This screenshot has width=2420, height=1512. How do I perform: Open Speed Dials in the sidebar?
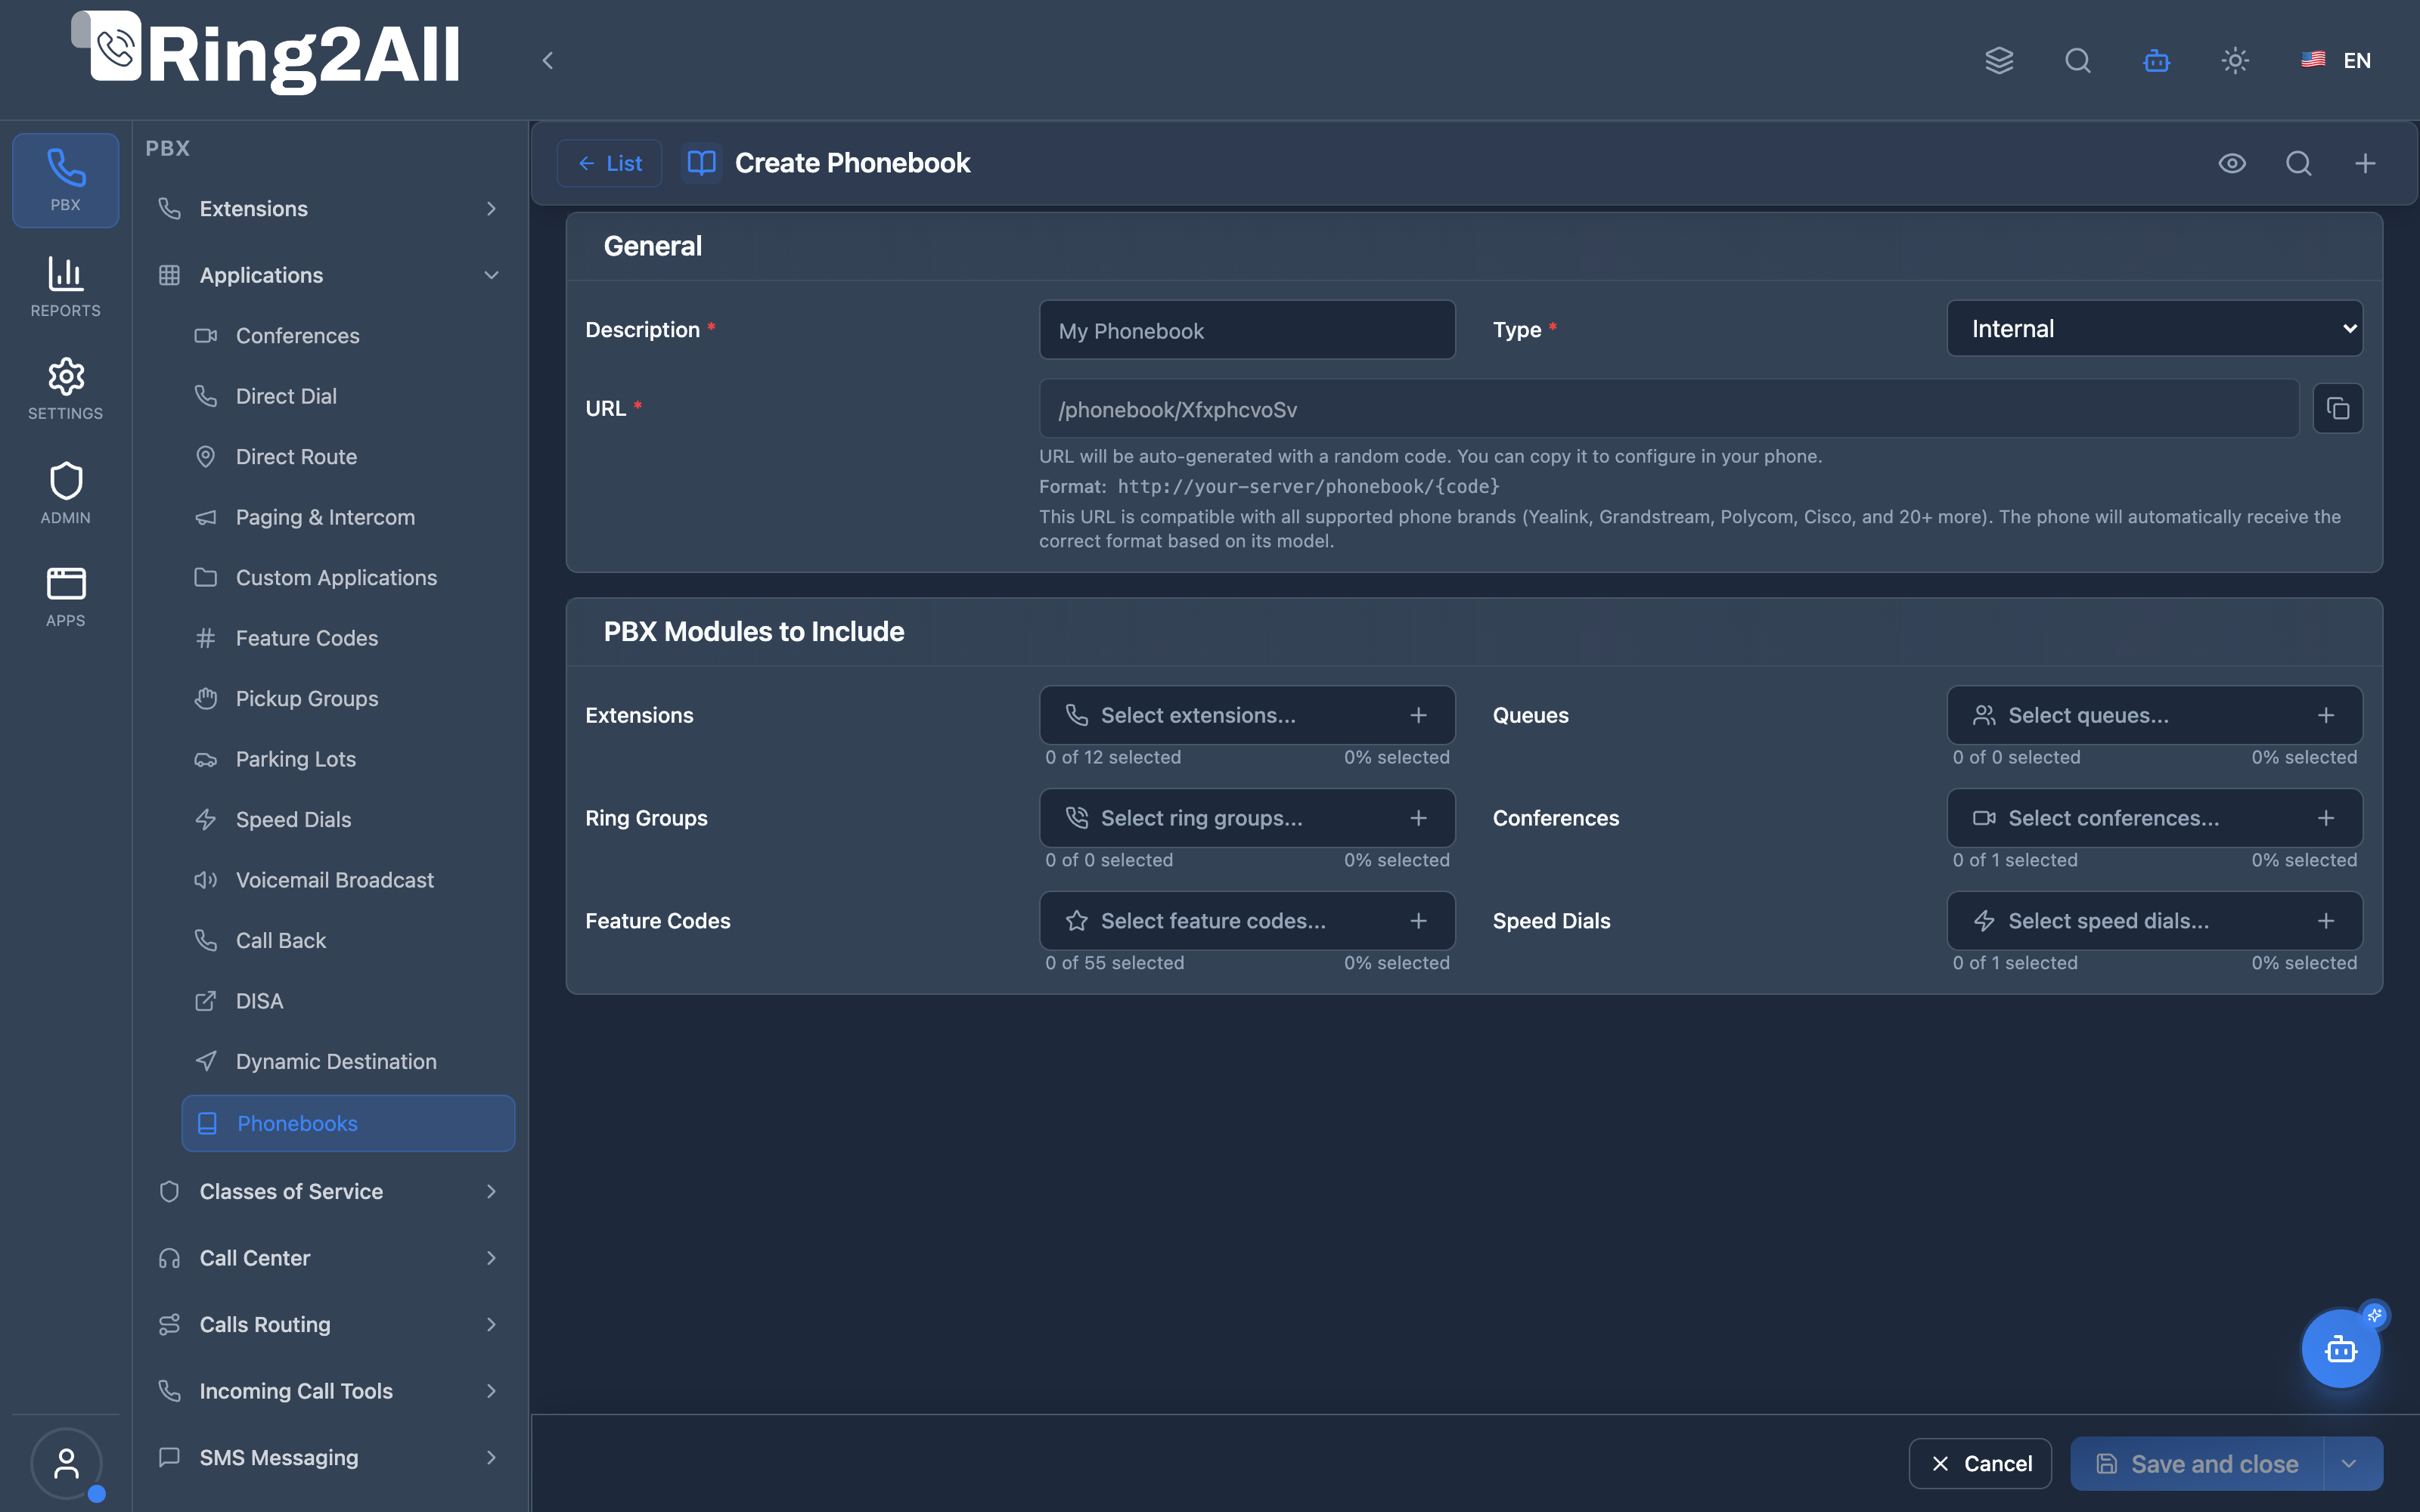point(349,820)
